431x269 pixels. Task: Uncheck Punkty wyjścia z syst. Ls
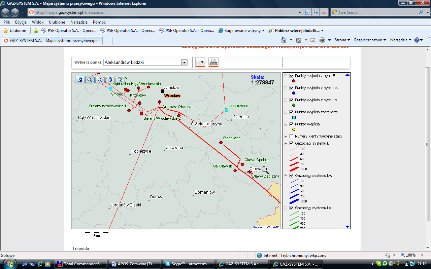291,100
